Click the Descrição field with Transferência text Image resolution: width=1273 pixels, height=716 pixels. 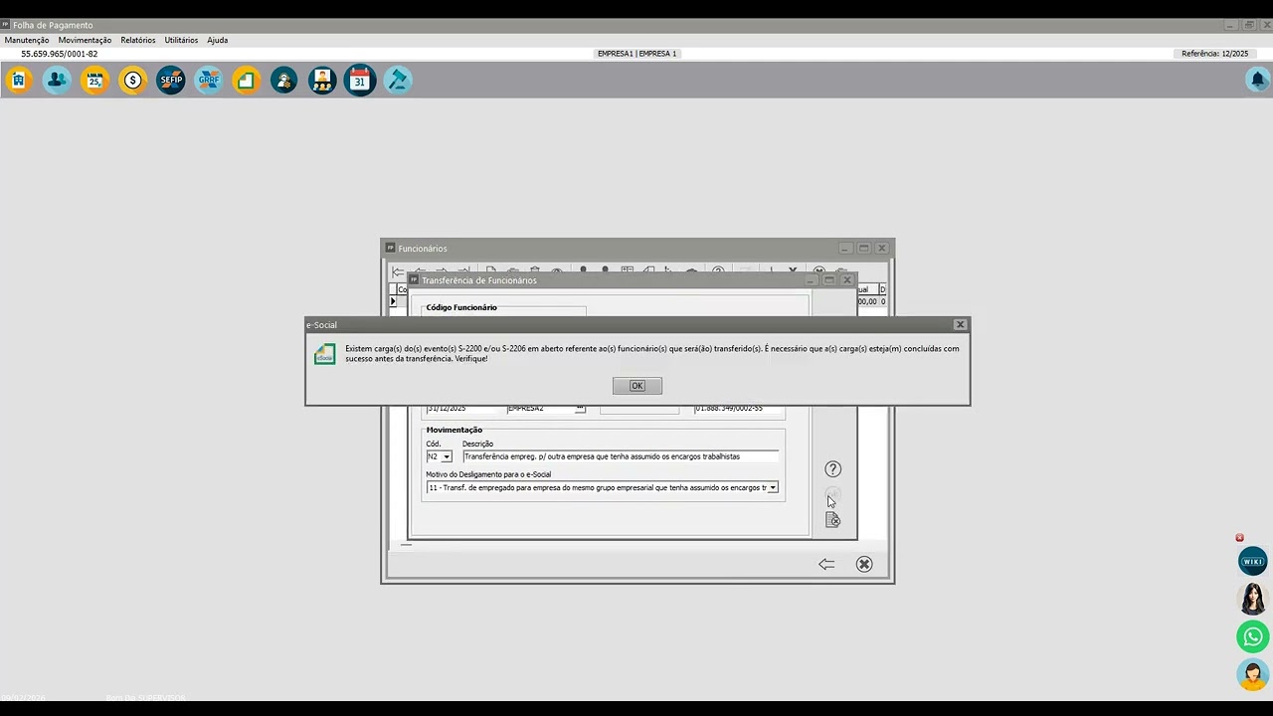[621, 456]
